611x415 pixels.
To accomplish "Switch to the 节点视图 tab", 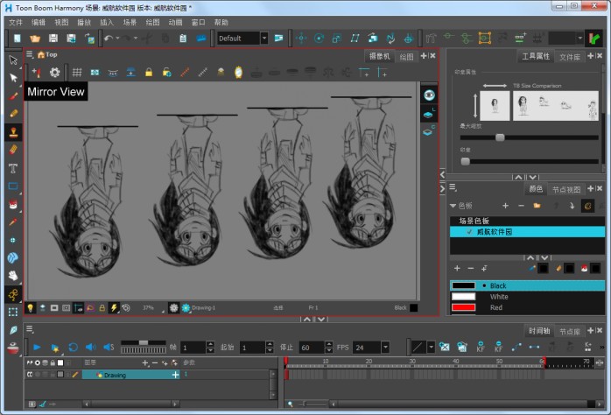I will click(x=566, y=189).
